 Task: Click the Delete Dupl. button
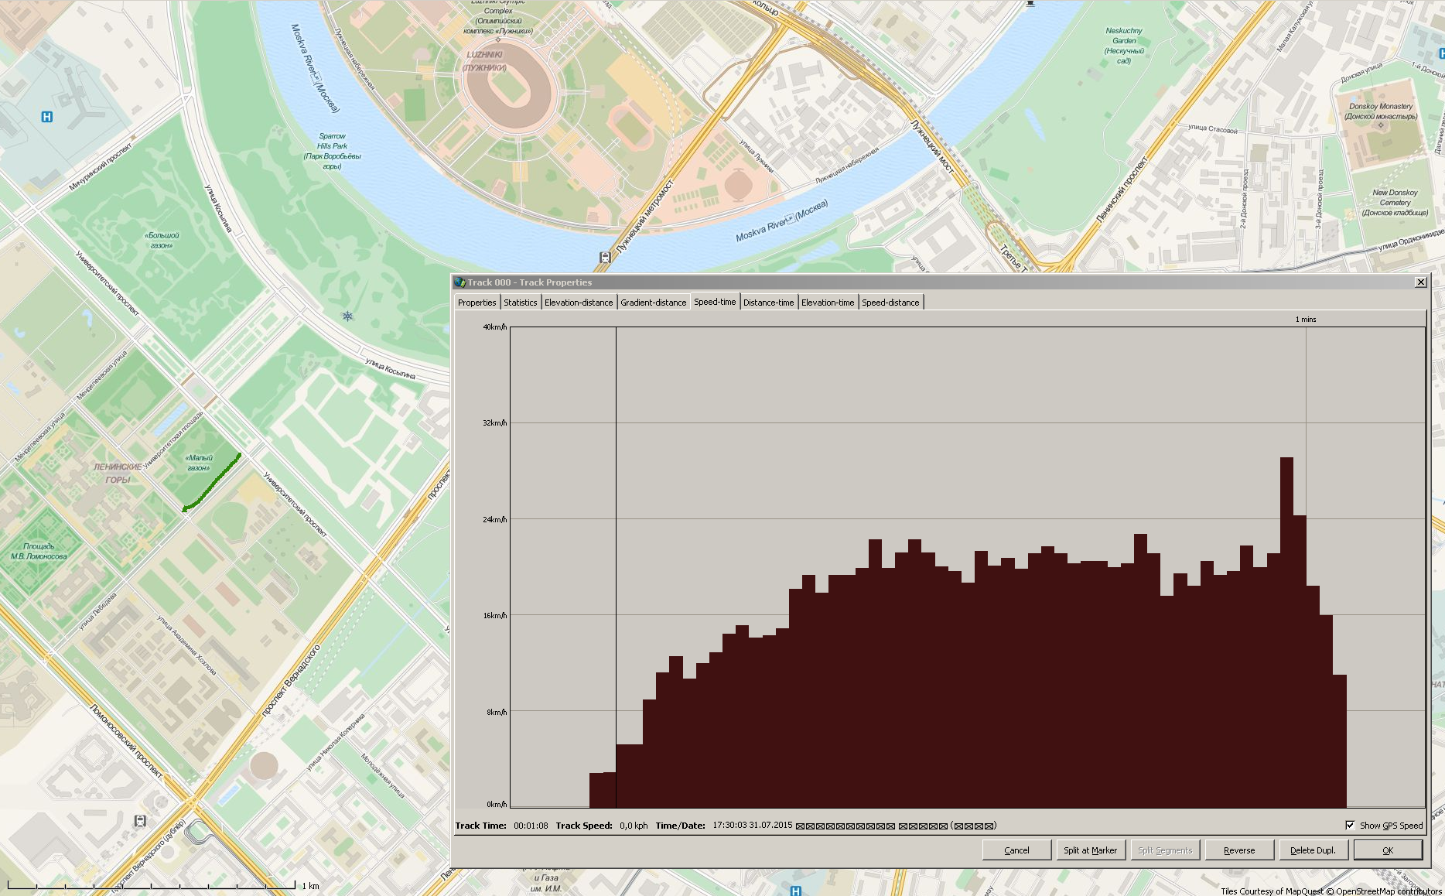click(1313, 850)
